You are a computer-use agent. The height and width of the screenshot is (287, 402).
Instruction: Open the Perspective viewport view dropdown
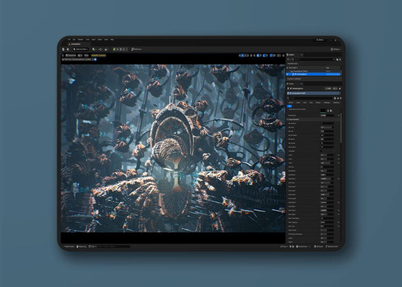click(71, 55)
